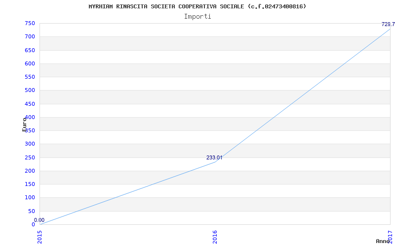Click the 233.01 data point label
The width and height of the screenshot is (395, 246).
(214, 157)
